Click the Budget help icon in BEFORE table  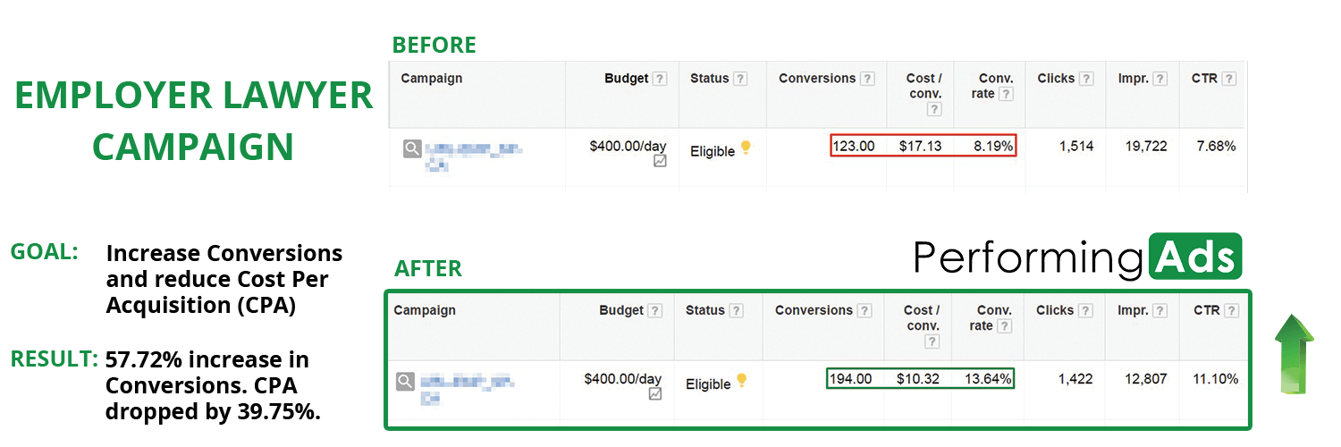[660, 79]
